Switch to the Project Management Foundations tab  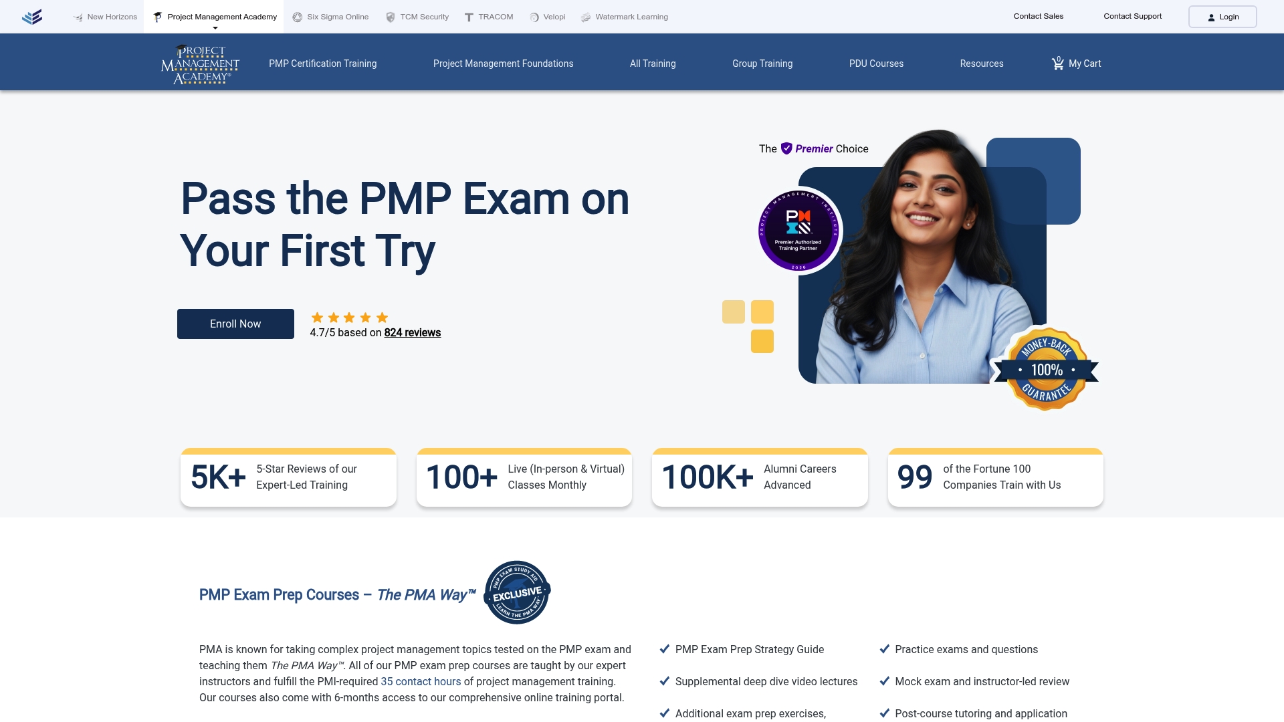click(x=503, y=64)
